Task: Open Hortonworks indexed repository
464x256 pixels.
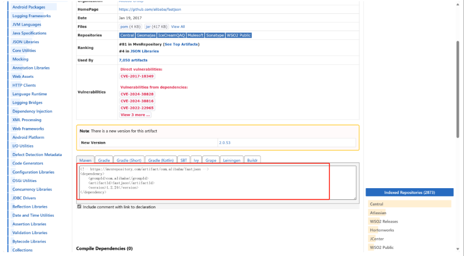Action: (x=382, y=230)
